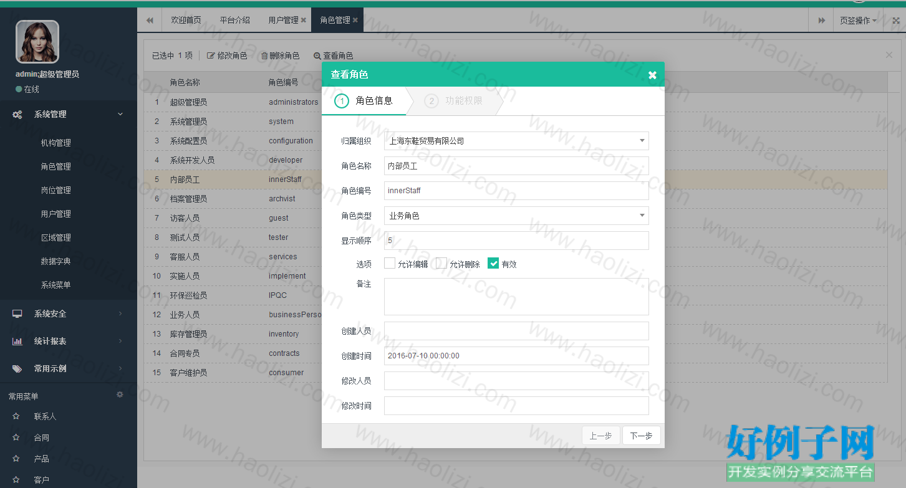Viewport: 906px width, 488px height.
Task: Uncheck the 有效 checkbox
Action: pos(493,263)
